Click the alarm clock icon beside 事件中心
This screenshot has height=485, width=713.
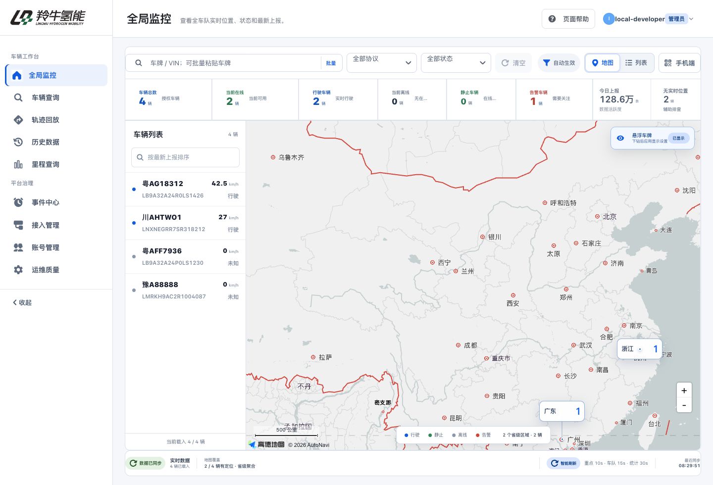pyautogui.click(x=18, y=202)
